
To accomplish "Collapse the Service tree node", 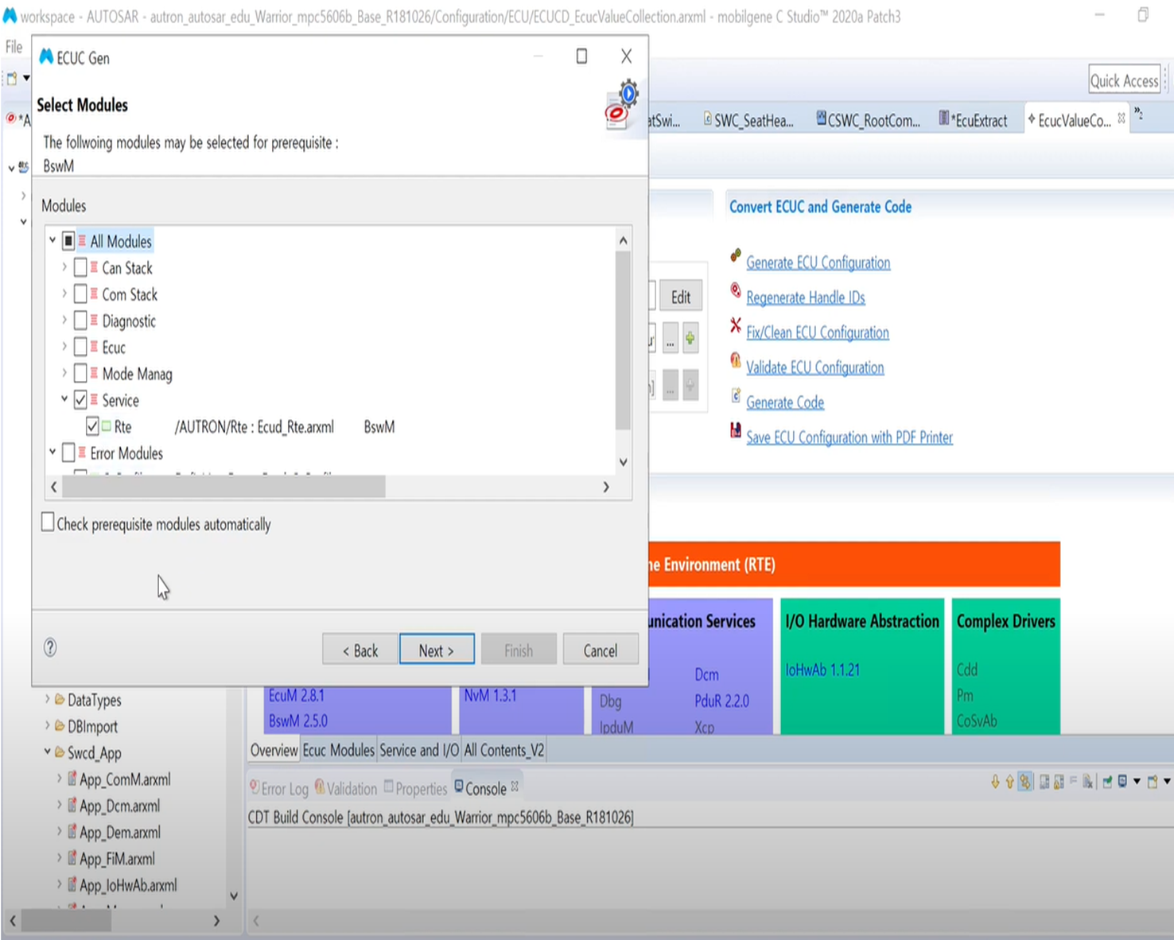I will point(64,399).
